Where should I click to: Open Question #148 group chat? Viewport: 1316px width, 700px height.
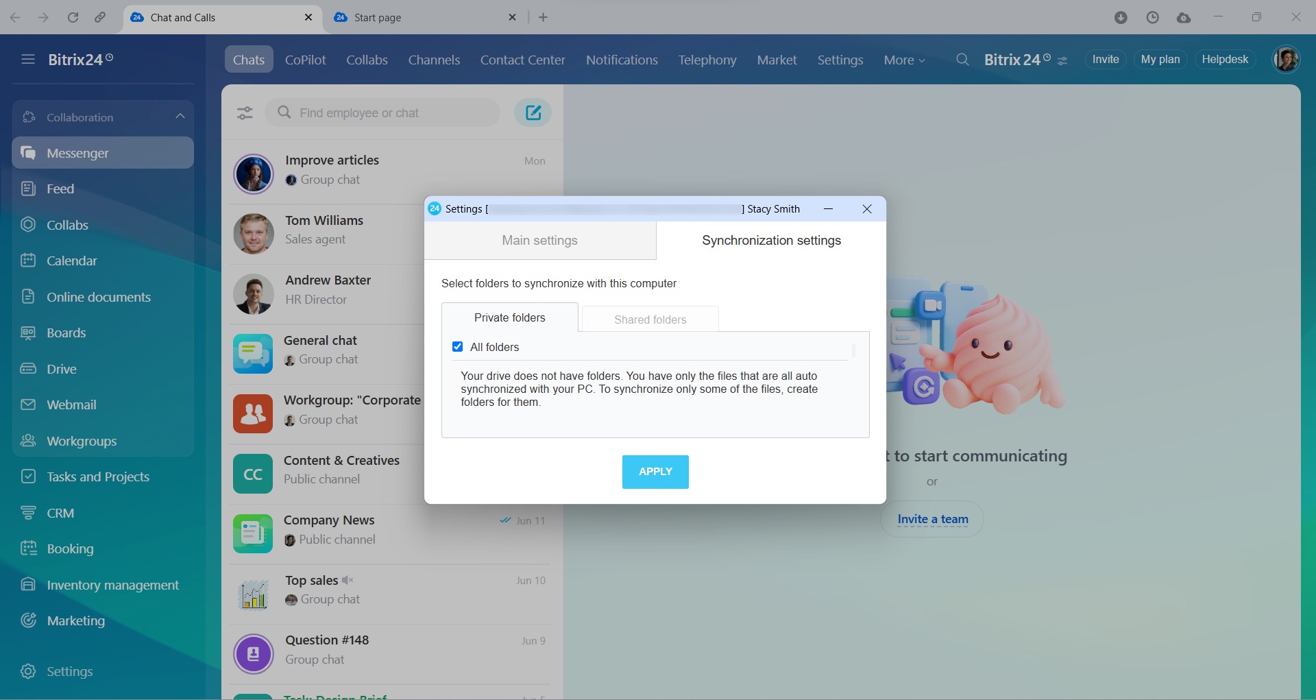click(391, 653)
